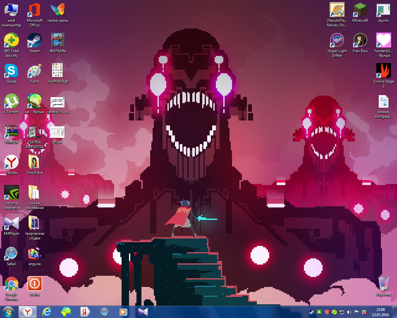
Task: Launch Steam from desktop shortcut
Action: [34, 43]
